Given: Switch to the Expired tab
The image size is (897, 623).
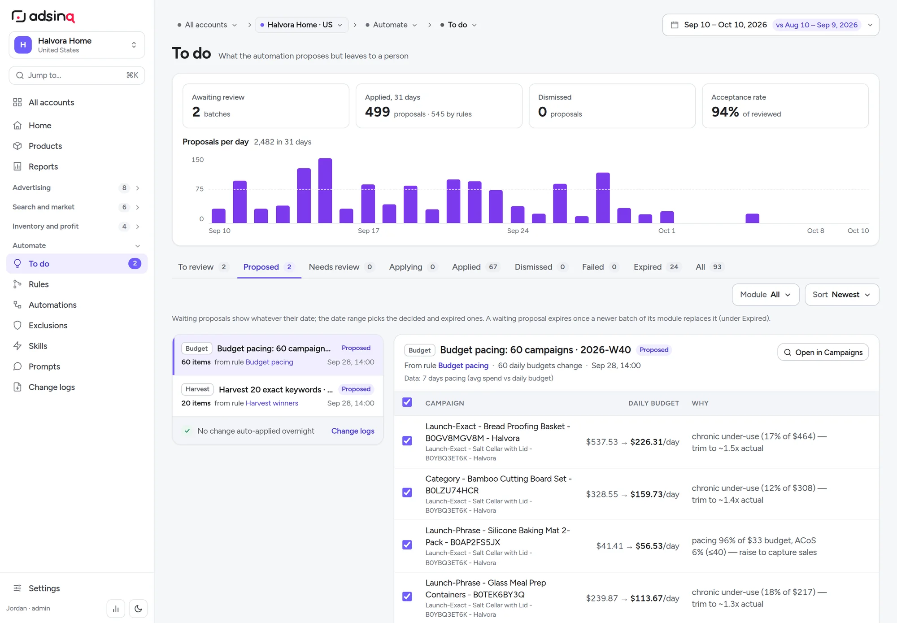Looking at the screenshot, I should click(657, 267).
